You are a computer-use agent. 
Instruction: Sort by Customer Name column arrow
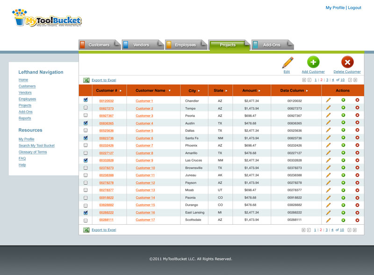[x=169, y=91]
